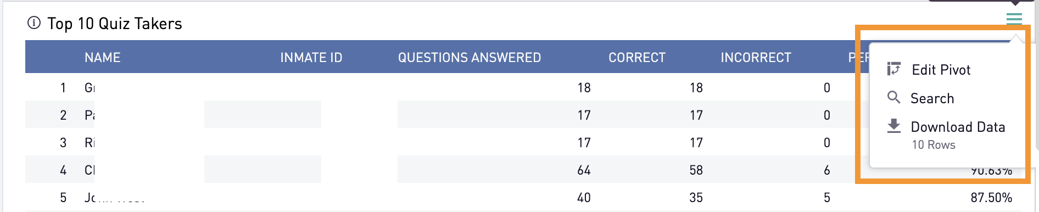Open the green hamburger menu icon

[1014, 19]
